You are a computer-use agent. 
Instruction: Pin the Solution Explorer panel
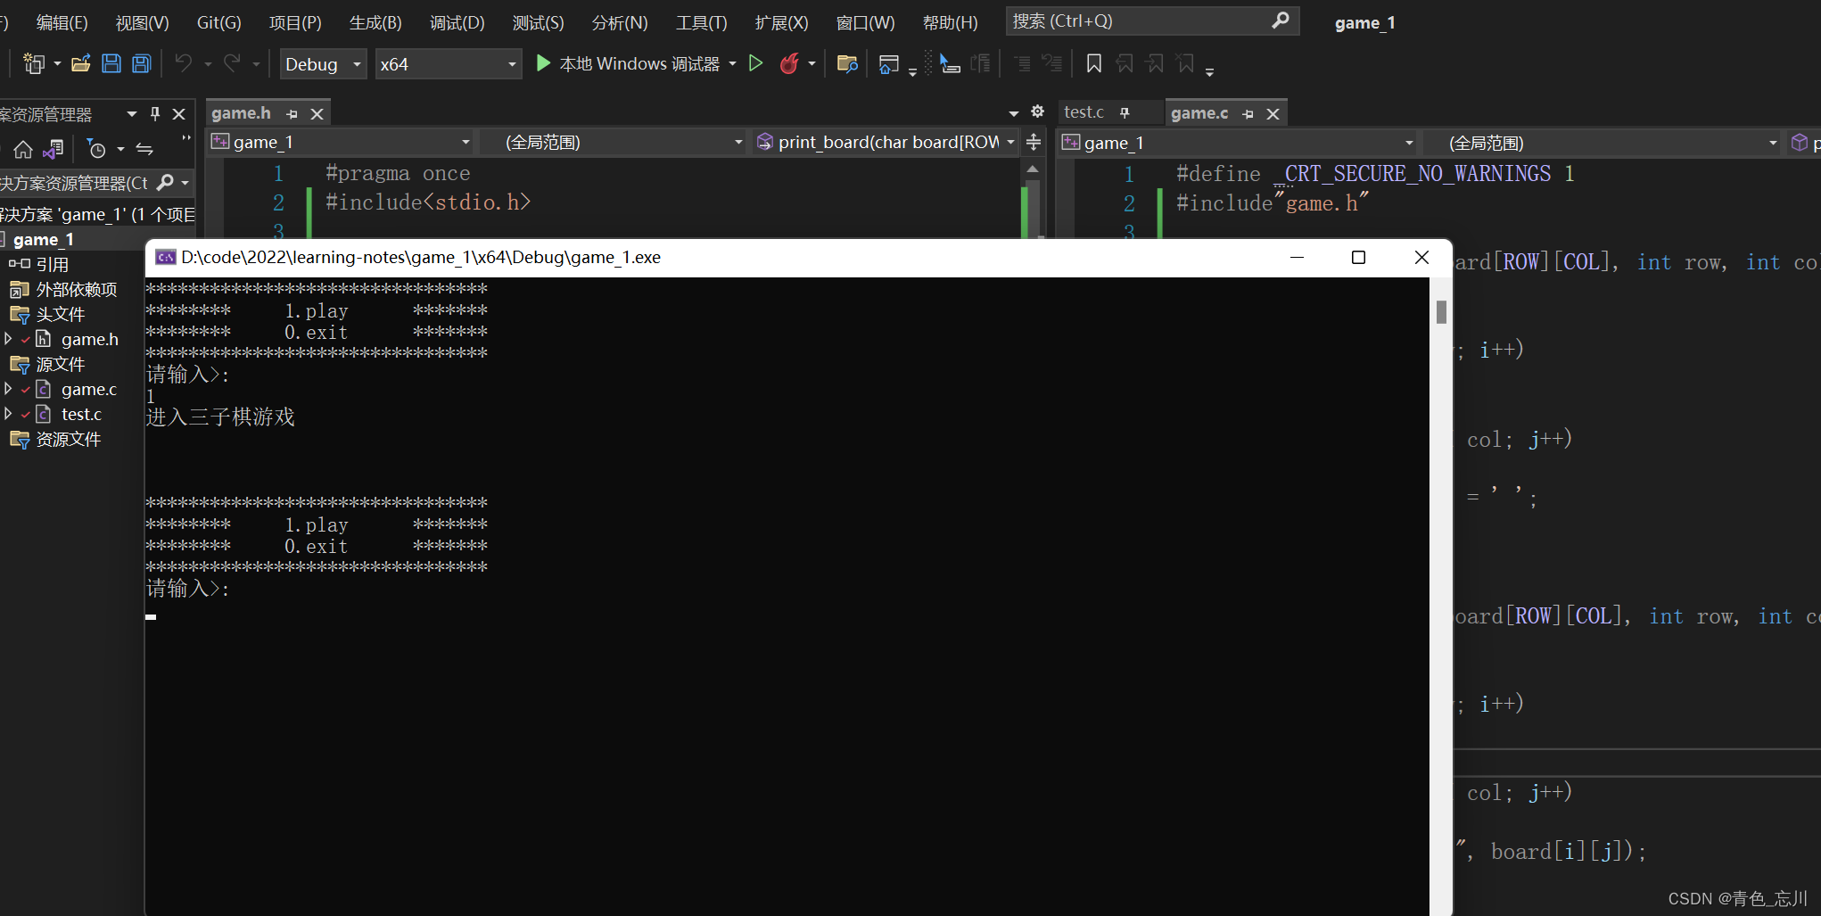[155, 113]
